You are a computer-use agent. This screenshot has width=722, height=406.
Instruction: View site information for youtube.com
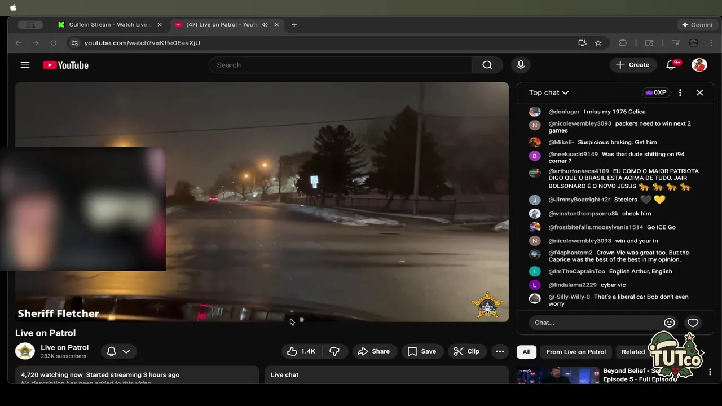pyautogui.click(x=74, y=43)
